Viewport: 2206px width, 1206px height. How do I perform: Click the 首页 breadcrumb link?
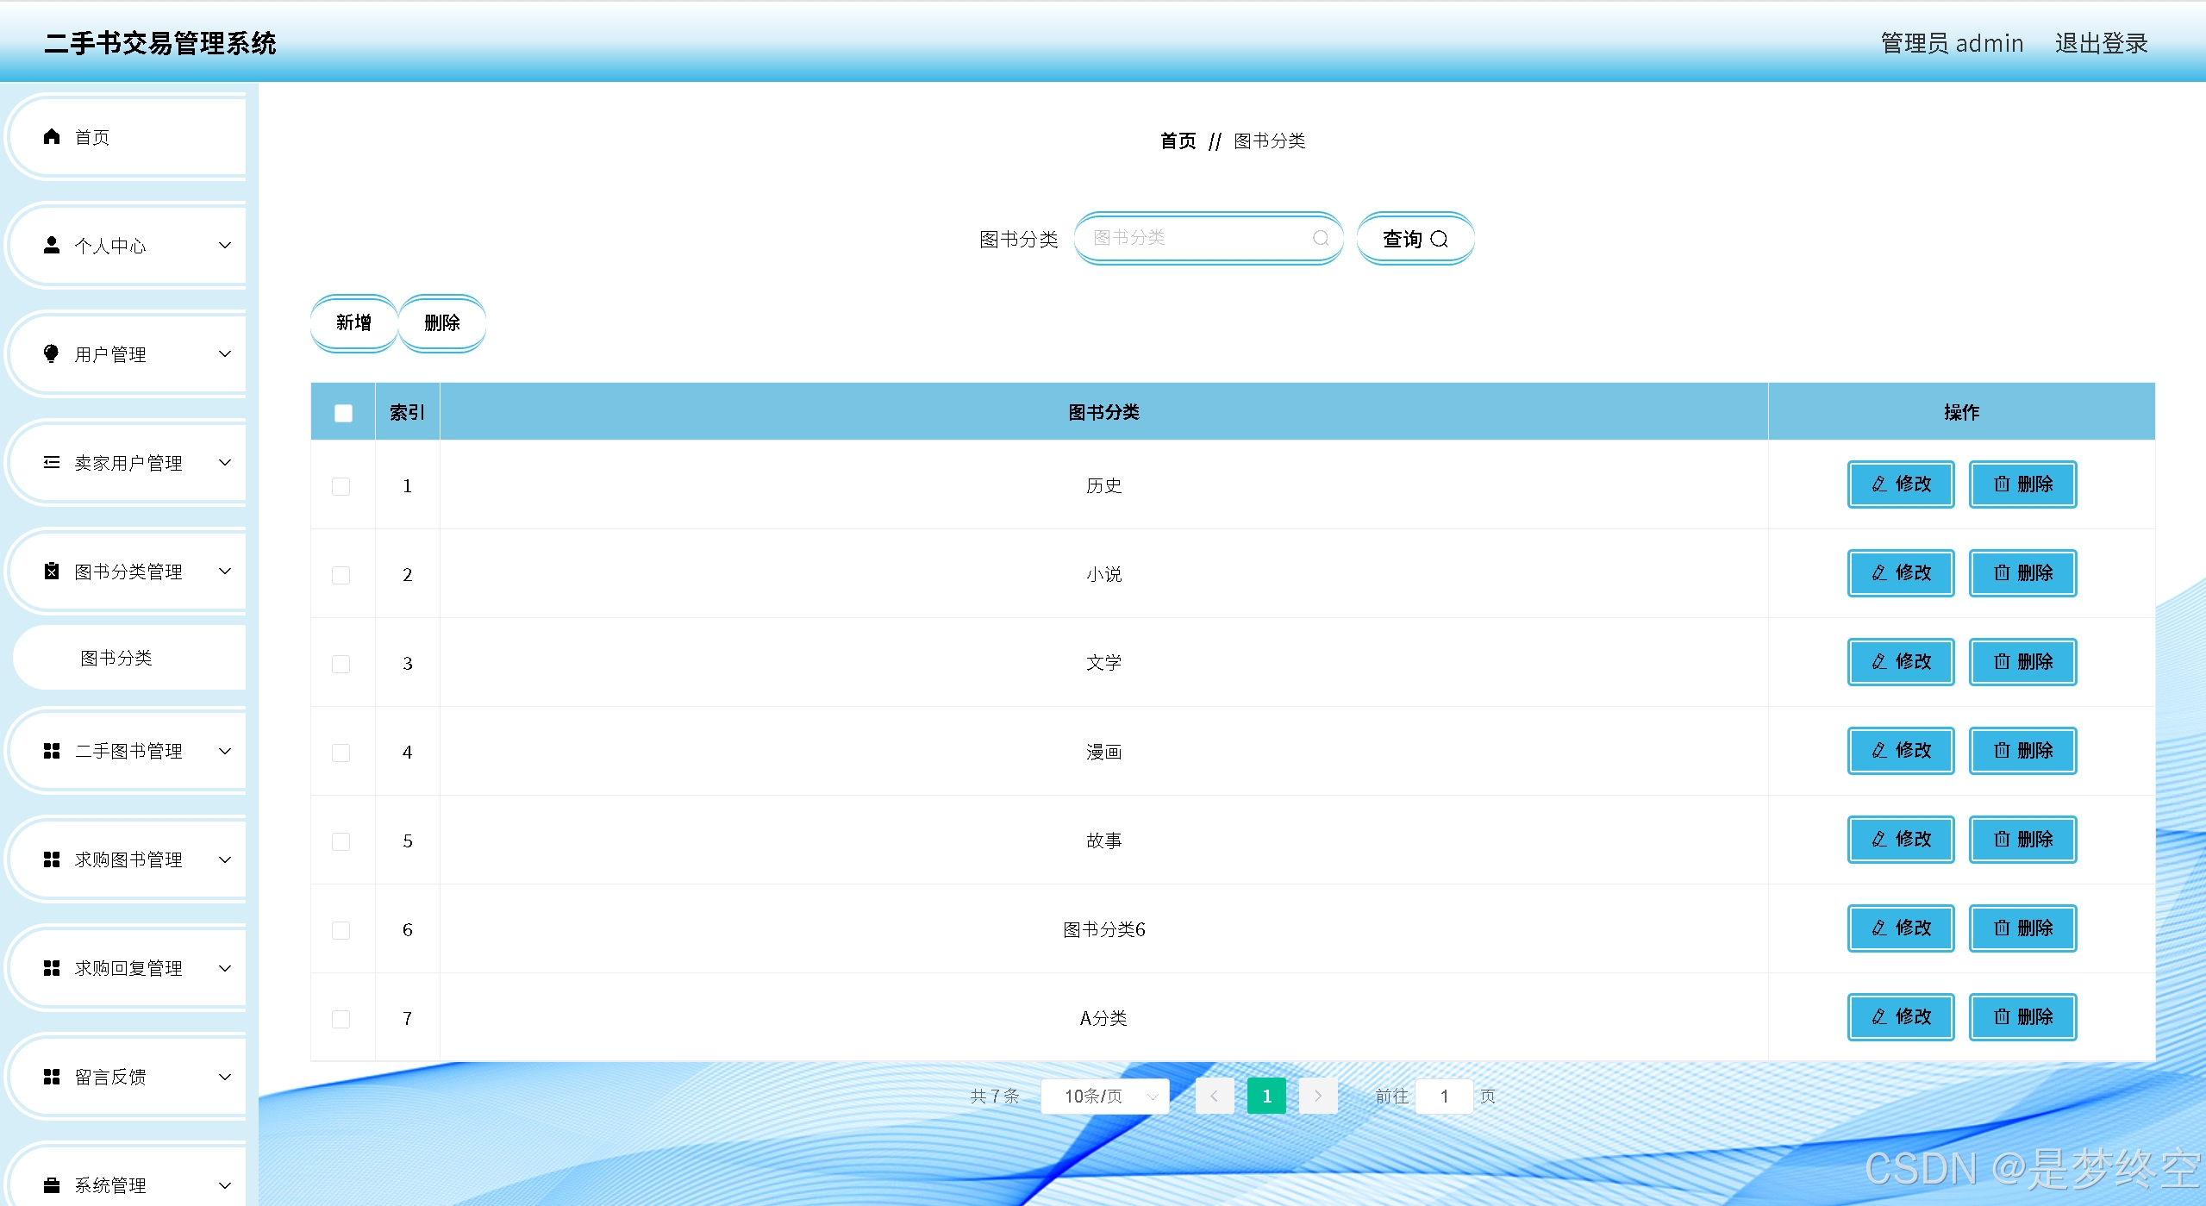[1178, 141]
